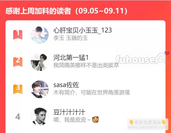Open username 心肝宝贝小玉玉_123
171x133 pixels.
coord(83,30)
